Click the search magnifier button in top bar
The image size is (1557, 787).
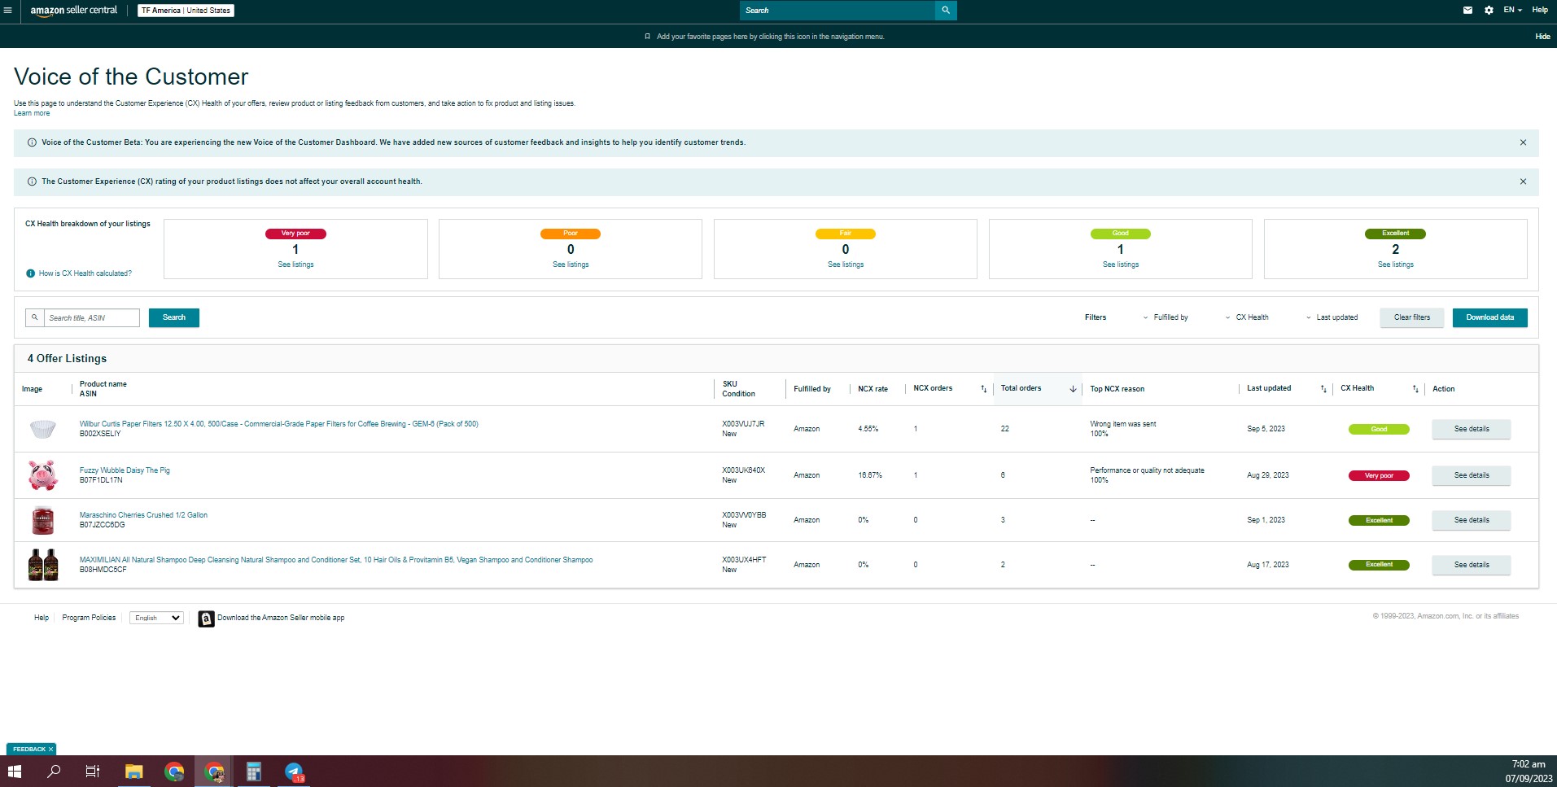(x=946, y=11)
